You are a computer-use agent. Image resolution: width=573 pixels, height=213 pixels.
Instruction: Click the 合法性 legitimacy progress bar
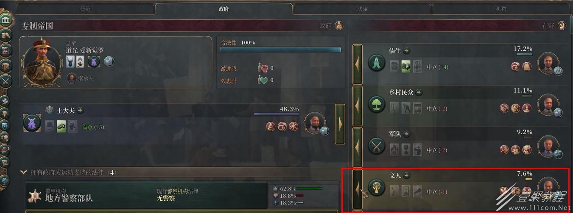(x=280, y=50)
